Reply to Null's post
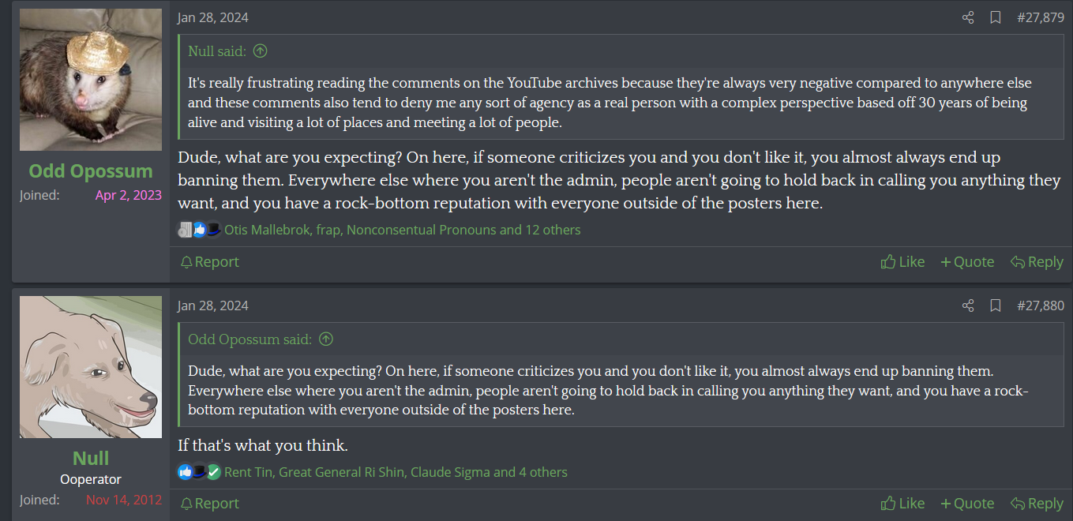The height and width of the screenshot is (521, 1073). click(x=1037, y=504)
